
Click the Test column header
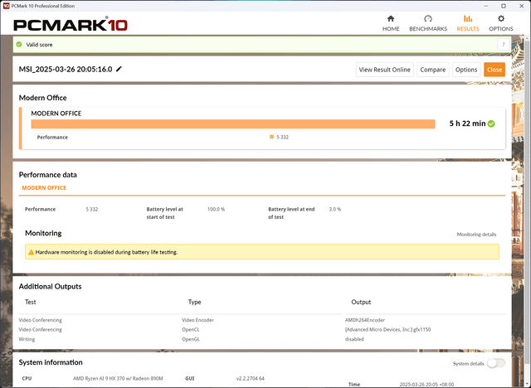pos(31,302)
